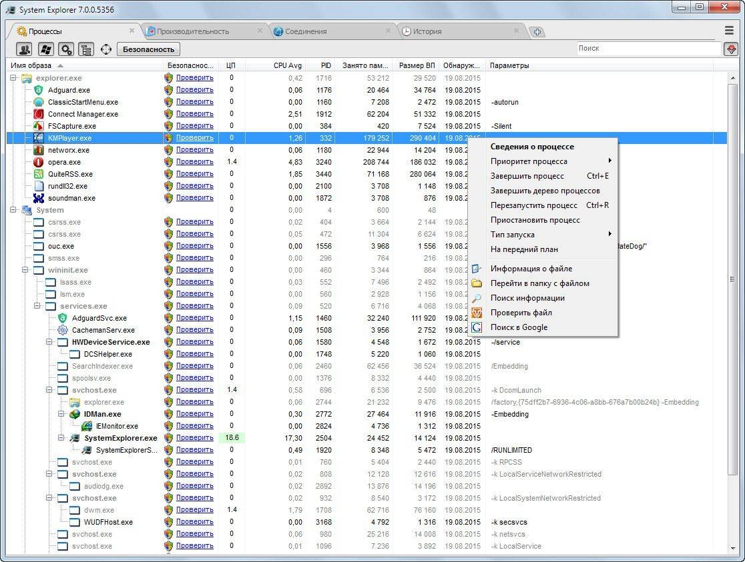Collapse the wininit.exe tree node
Image resolution: width=745 pixels, height=562 pixels.
click(x=25, y=269)
